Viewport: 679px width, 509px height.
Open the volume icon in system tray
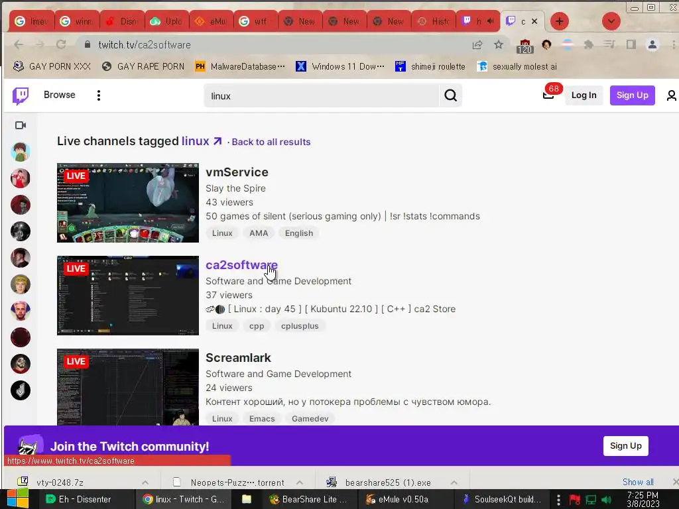click(607, 500)
